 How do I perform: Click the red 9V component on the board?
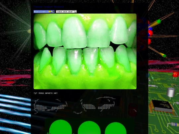tap(175, 75)
